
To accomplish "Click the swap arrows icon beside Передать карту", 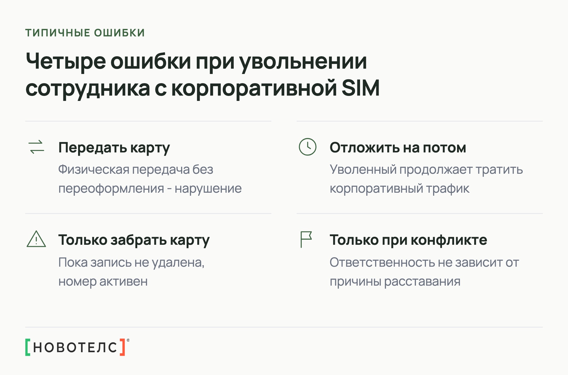I will click(x=36, y=147).
